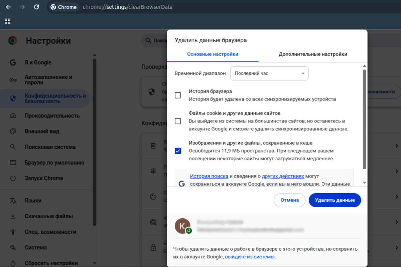Open Производительность via its speedometer icon

[x=13, y=115]
